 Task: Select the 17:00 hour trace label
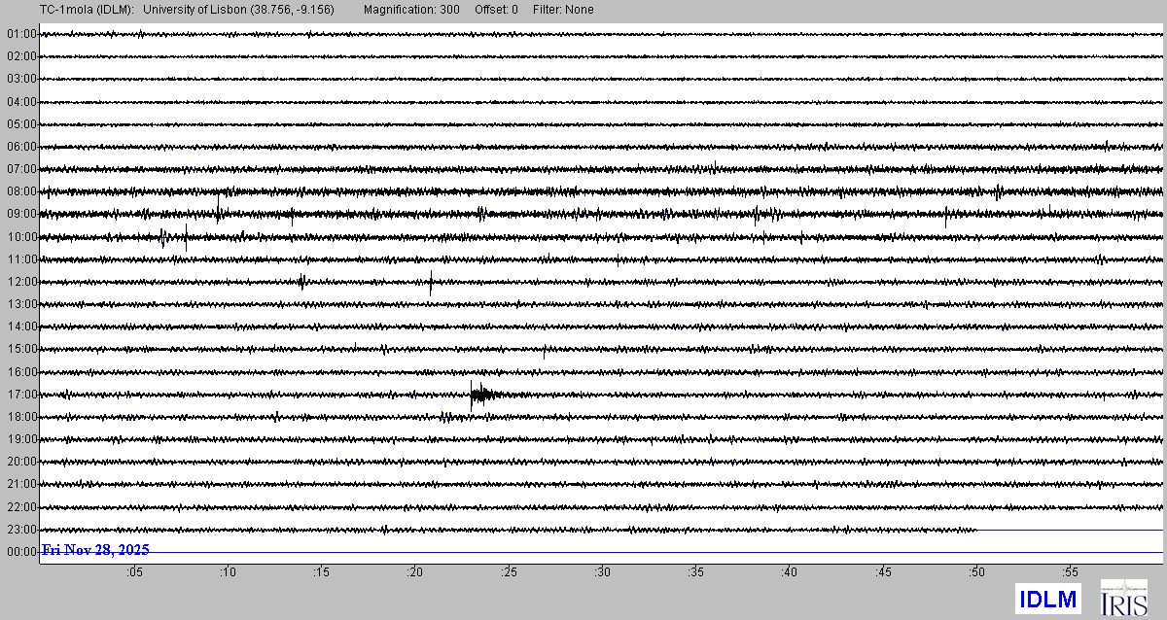point(21,395)
